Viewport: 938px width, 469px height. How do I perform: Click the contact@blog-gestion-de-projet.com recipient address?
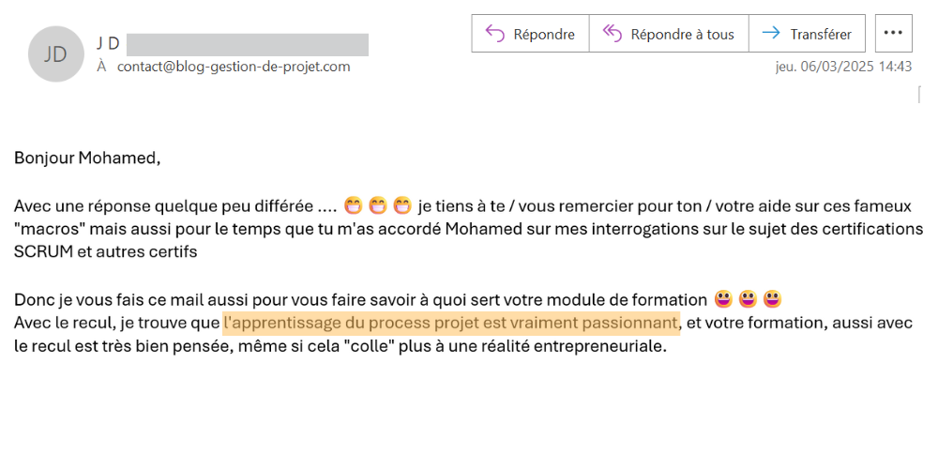(234, 67)
